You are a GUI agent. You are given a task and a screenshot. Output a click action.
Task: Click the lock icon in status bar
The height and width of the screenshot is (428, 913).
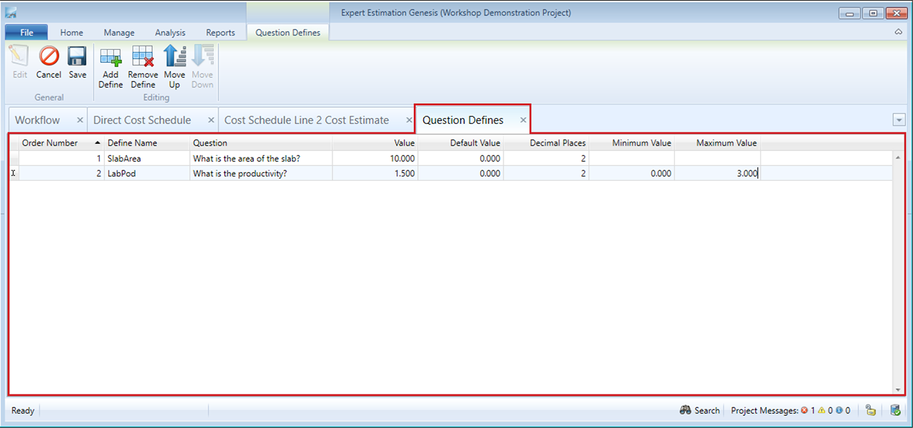pyautogui.click(x=870, y=410)
